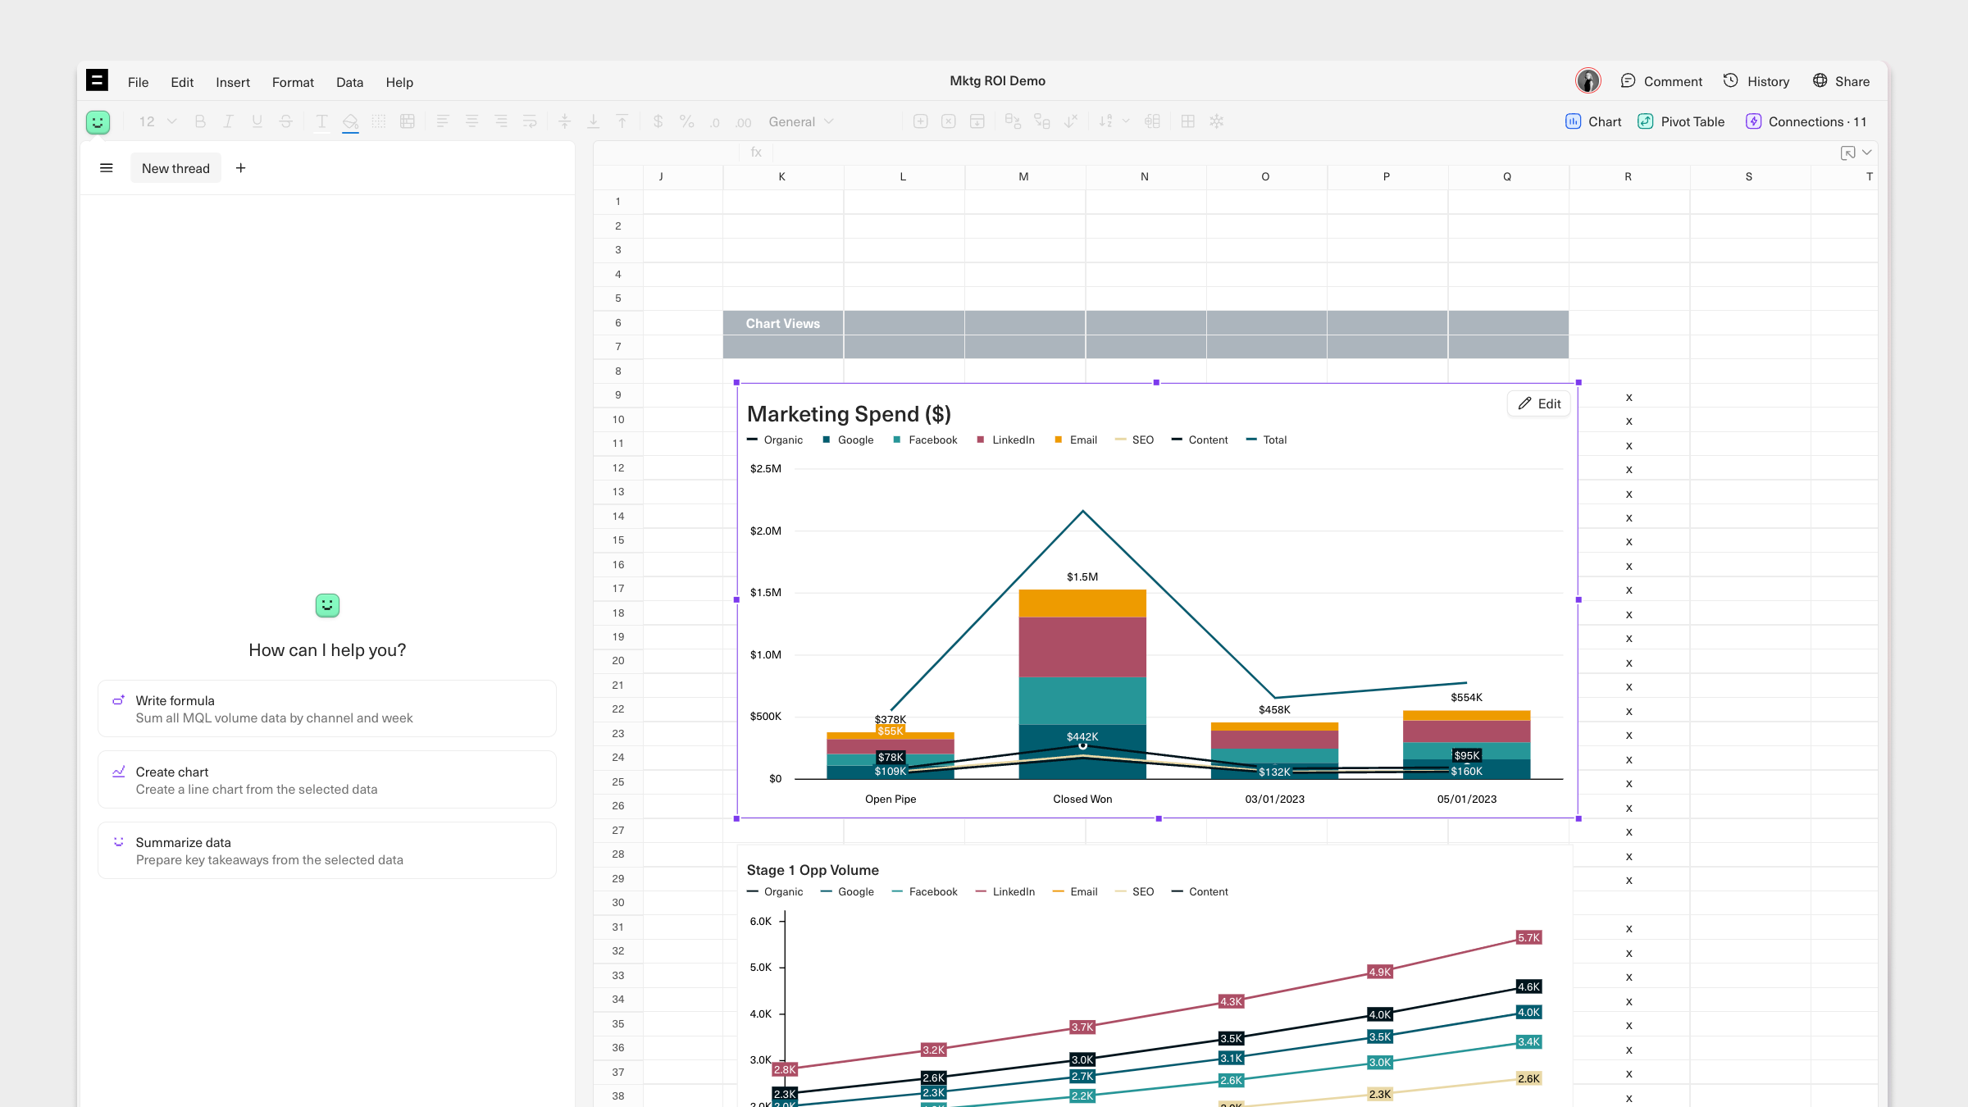Click the freeze snowflake icon
This screenshot has height=1107, width=1968.
[x=1216, y=121]
